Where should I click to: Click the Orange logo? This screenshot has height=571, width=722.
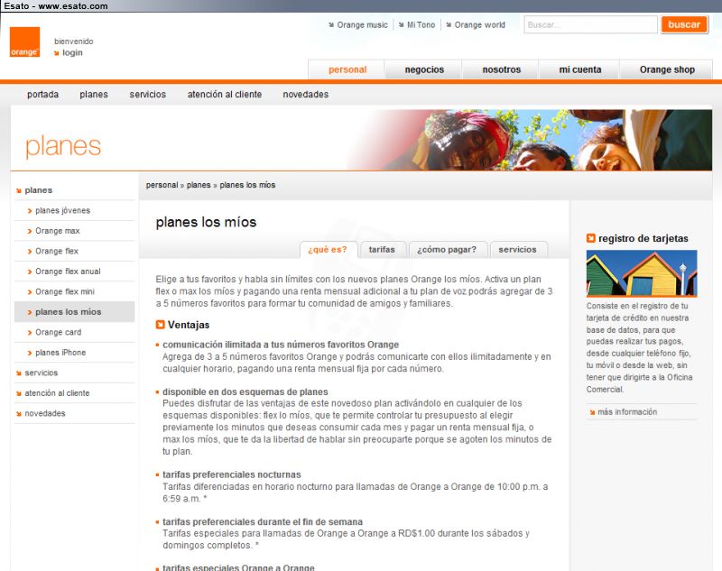point(25,41)
